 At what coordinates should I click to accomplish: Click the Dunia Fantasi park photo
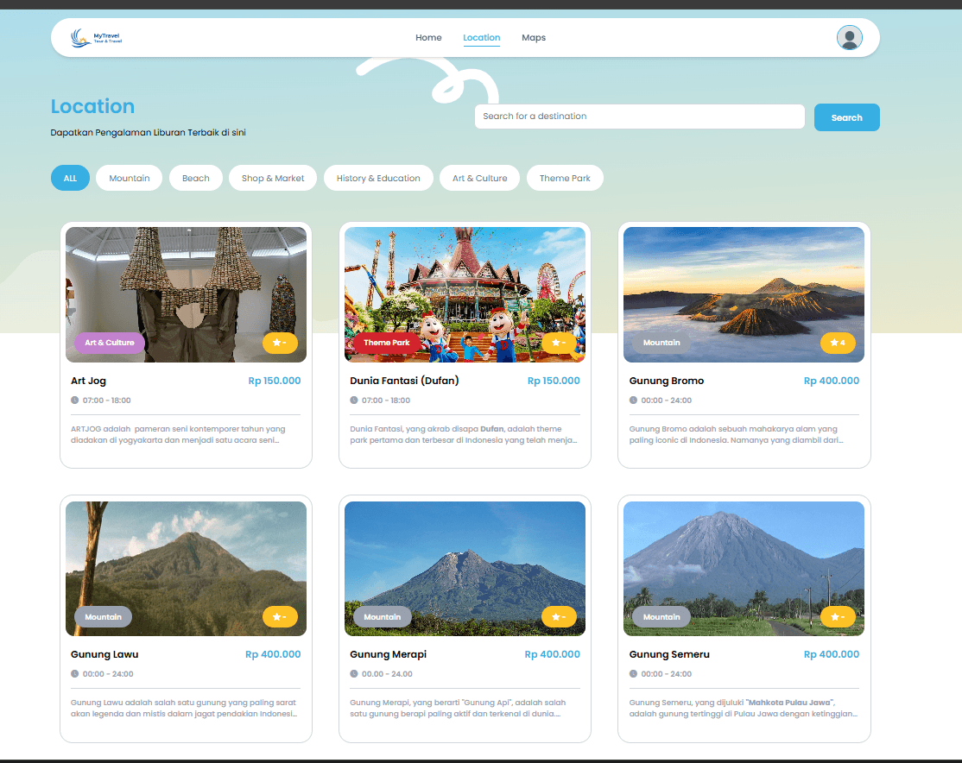pyautogui.click(x=465, y=294)
